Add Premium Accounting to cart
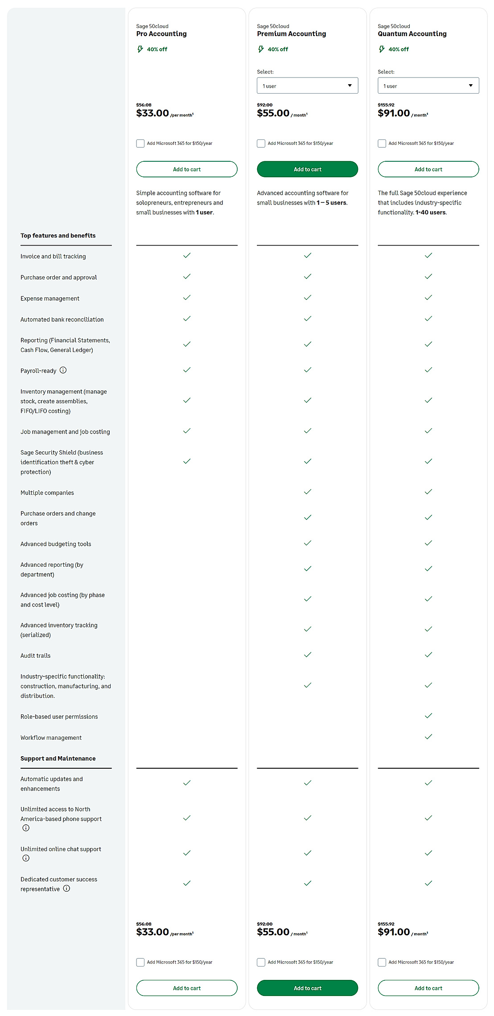The height and width of the screenshot is (1016, 494). (307, 169)
